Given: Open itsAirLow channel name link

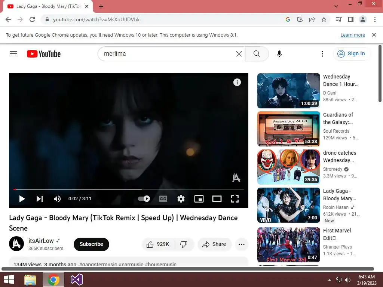Looking at the screenshot, I should (x=41, y=241).
